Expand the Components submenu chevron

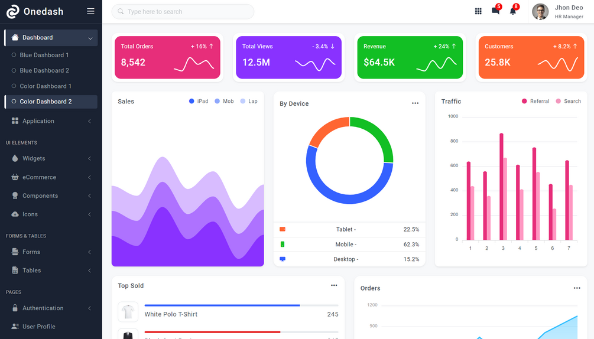(89, 195)
